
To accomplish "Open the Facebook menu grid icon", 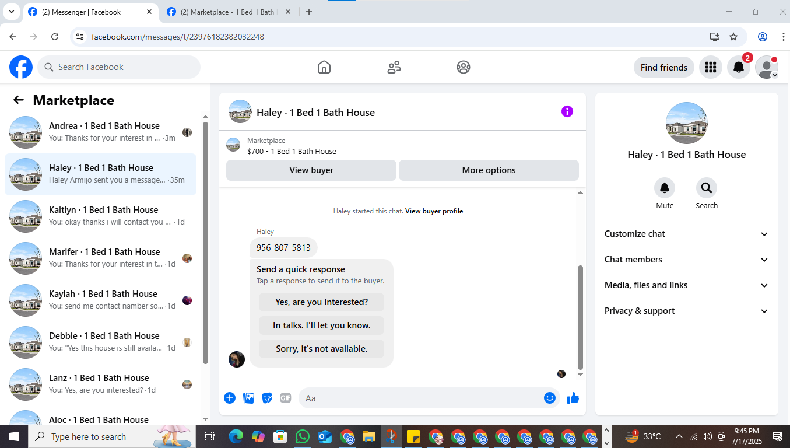I will [x=710, y=67].
